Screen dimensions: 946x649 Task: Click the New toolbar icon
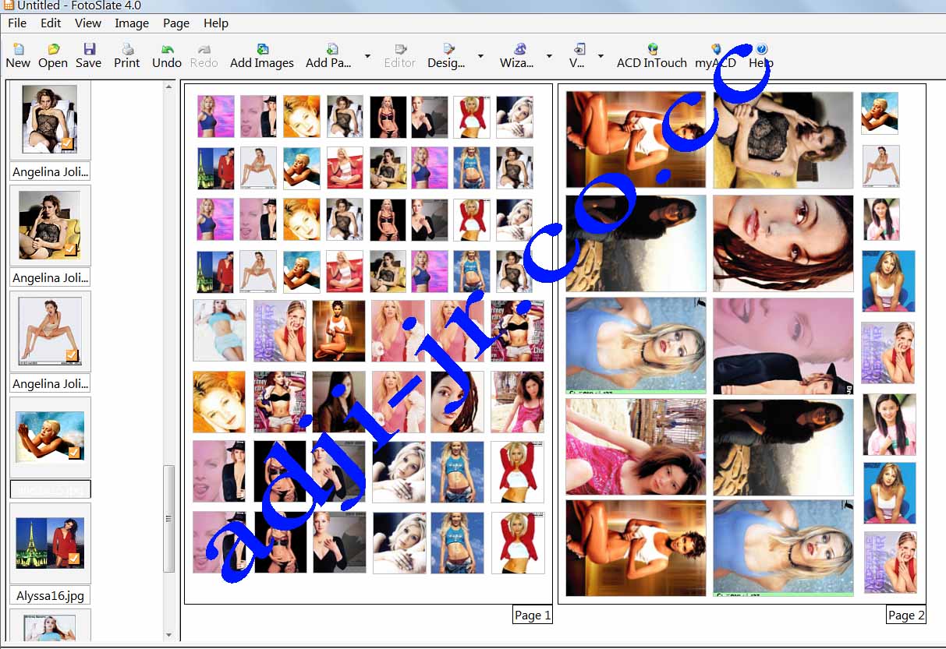point(18,56)
